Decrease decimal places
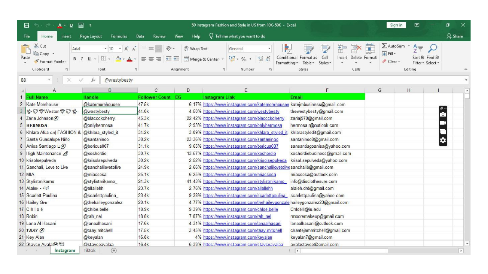 pos(268,59)
